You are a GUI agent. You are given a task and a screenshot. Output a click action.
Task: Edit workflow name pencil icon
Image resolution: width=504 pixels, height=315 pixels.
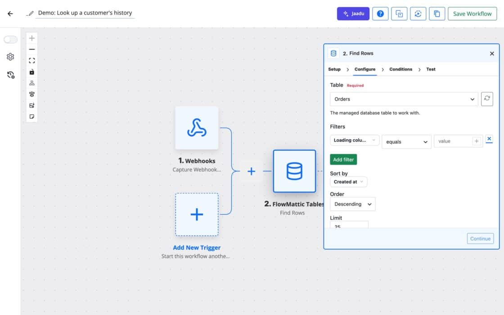tap(30, 13)
